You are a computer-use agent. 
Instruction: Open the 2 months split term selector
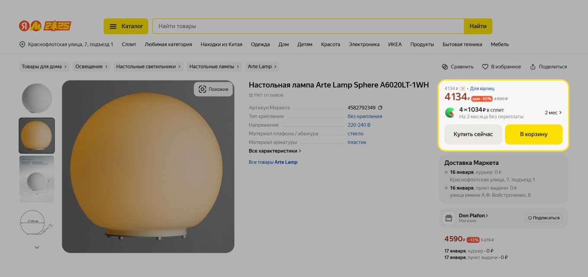point(553,113)
